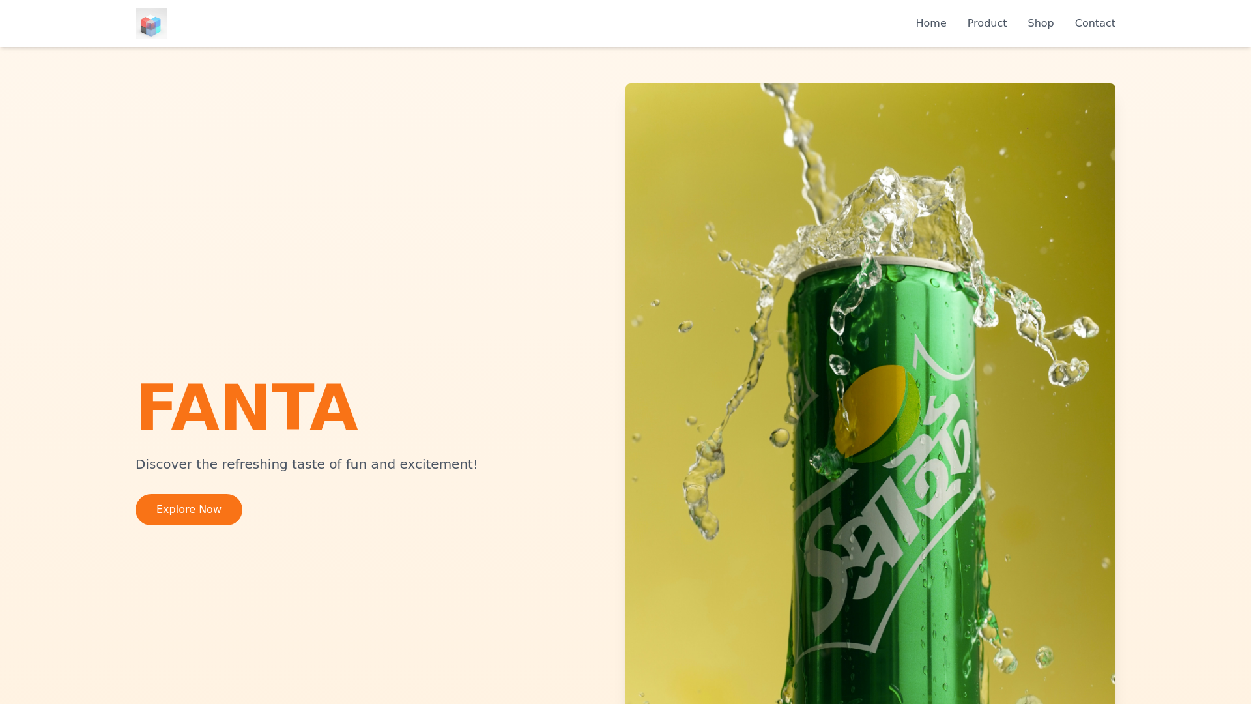Open the Home navigation link
The height and width of the screenshot is (704, 1251).
(x=930, y=23)
